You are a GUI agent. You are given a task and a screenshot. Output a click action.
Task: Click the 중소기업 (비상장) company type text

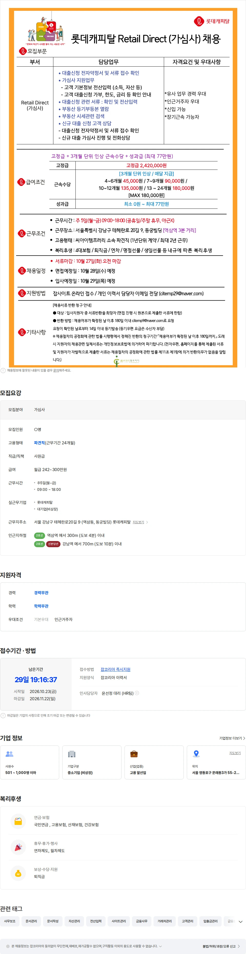[x=80, y=773]
